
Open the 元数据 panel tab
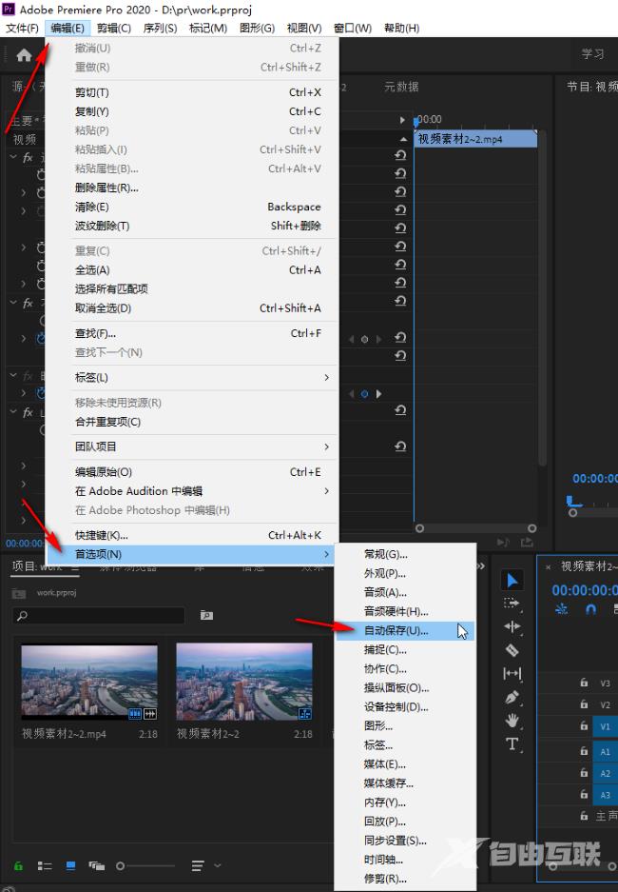401,87
